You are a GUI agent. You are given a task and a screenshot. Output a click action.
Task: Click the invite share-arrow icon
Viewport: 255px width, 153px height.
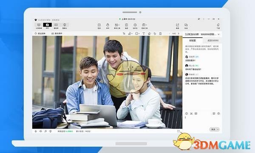coord(177,25)
